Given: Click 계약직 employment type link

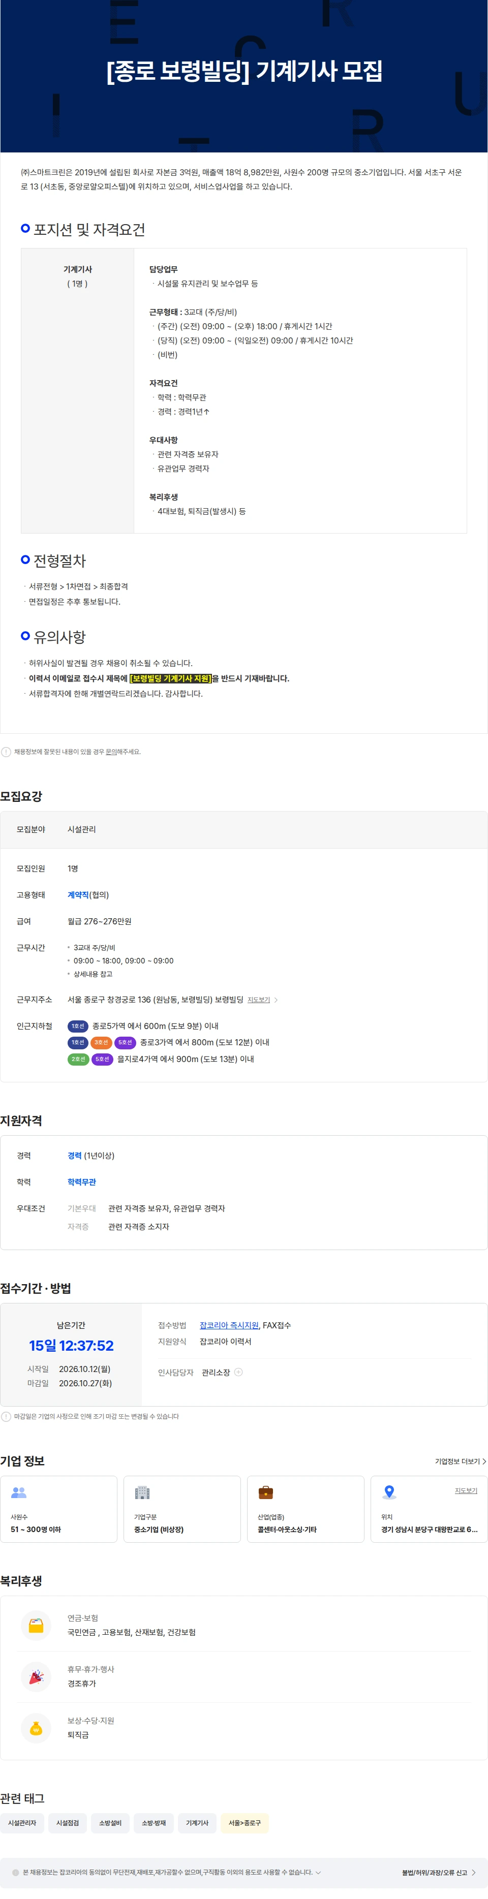Looking at the screenshot, I should [78, 895].
